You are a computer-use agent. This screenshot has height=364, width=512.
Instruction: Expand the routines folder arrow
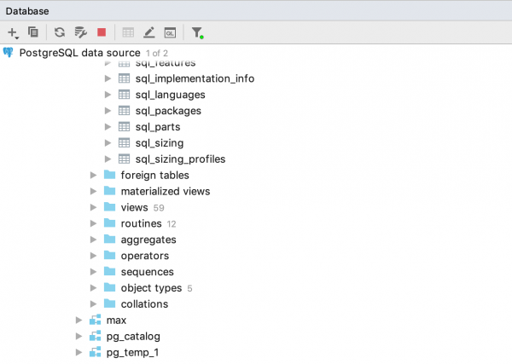click(94, 223)
